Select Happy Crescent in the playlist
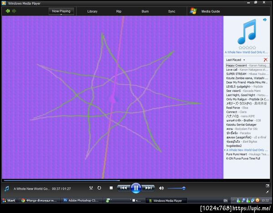 coord(248,65)
